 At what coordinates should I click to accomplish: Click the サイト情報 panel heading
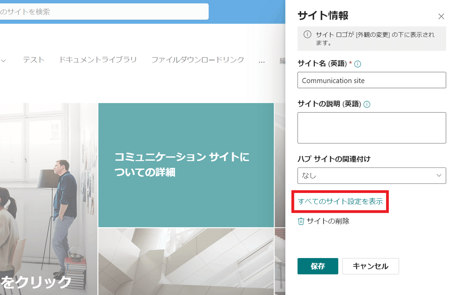323,16
